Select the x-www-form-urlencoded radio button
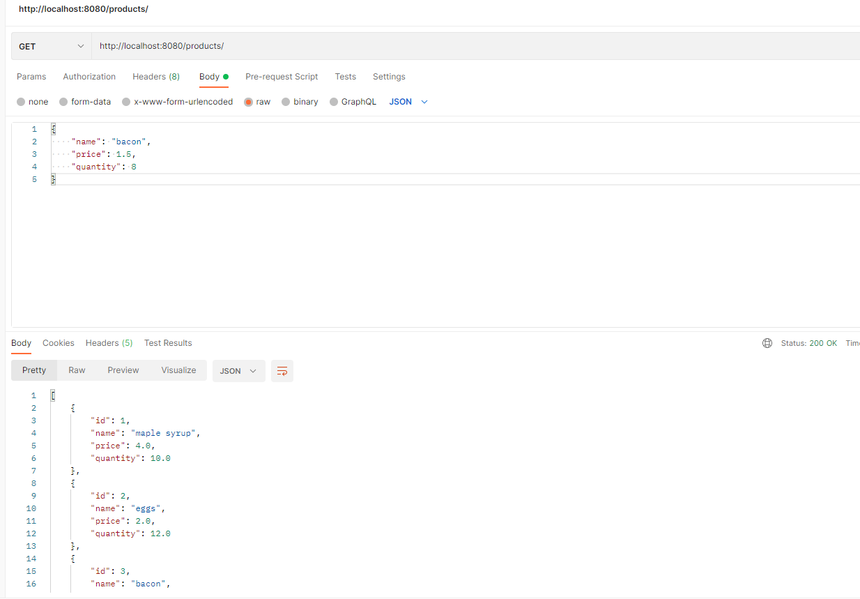This screenshot has width=860, height=599. (x=126, y=102)
